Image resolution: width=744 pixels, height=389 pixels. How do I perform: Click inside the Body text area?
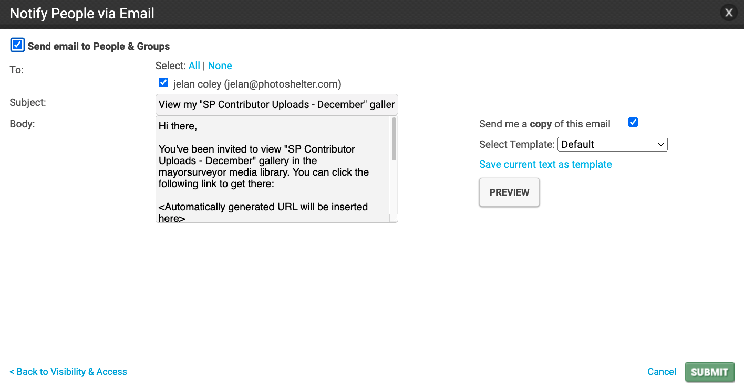point(273,169)
